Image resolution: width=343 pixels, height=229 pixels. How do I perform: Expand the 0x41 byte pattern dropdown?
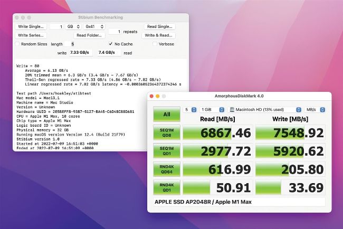click(x=96, y=26)
